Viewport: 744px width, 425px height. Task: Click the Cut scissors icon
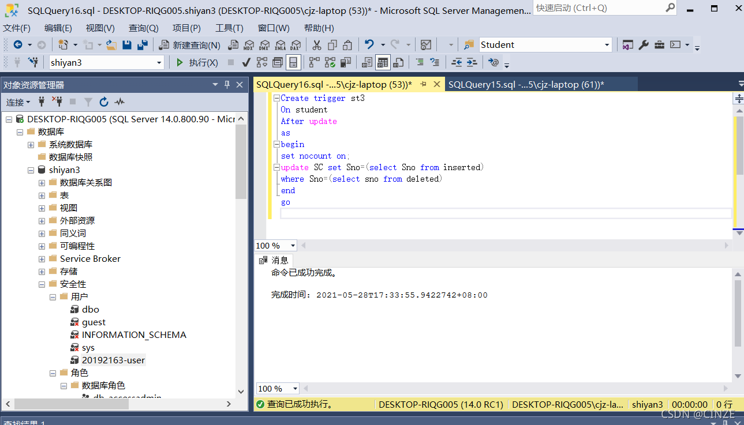click(317, 45)
